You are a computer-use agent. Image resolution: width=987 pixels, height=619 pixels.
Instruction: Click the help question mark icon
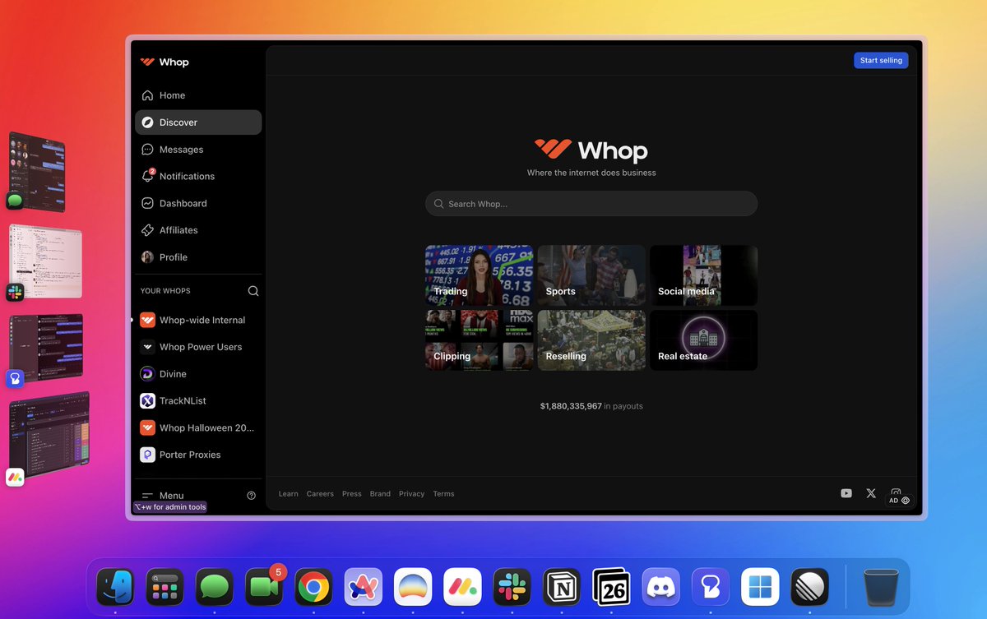click(252, 496)
